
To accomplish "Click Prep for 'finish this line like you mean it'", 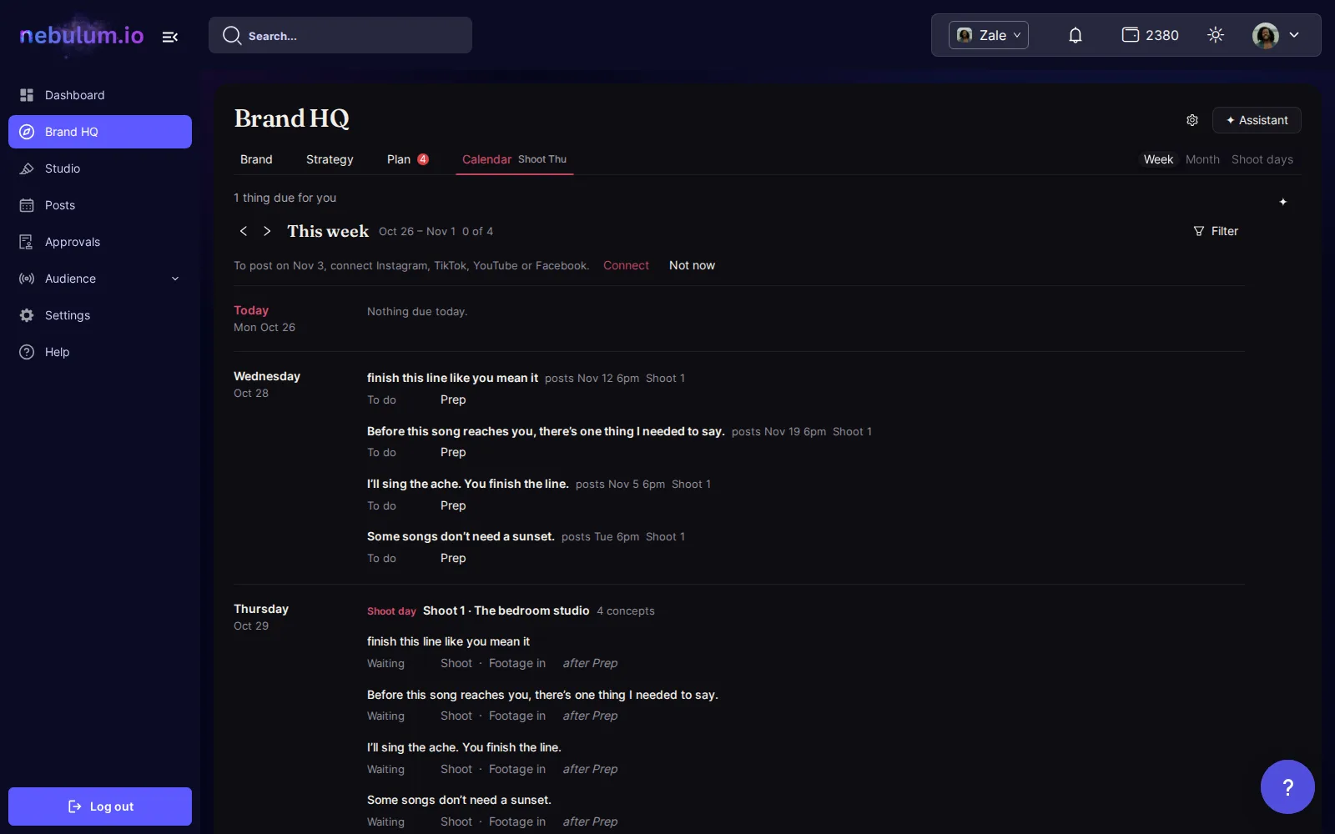I will click(x=453, y=399).
